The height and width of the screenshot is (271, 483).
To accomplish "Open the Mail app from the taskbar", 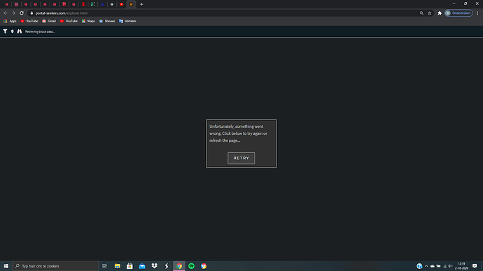I will [x=142, y=266].
